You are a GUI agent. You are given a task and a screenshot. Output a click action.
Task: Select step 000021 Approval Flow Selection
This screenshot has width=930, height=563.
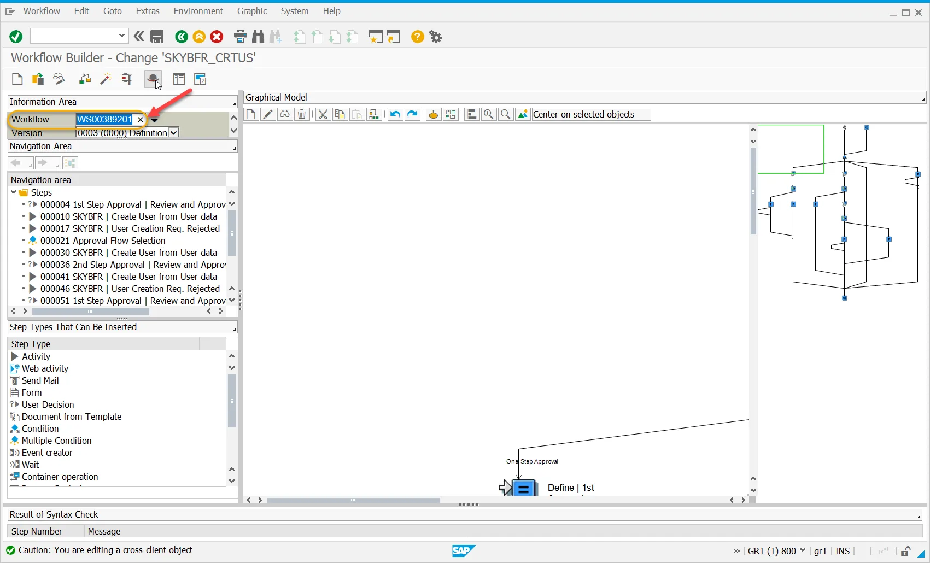[x=102, y=241]
